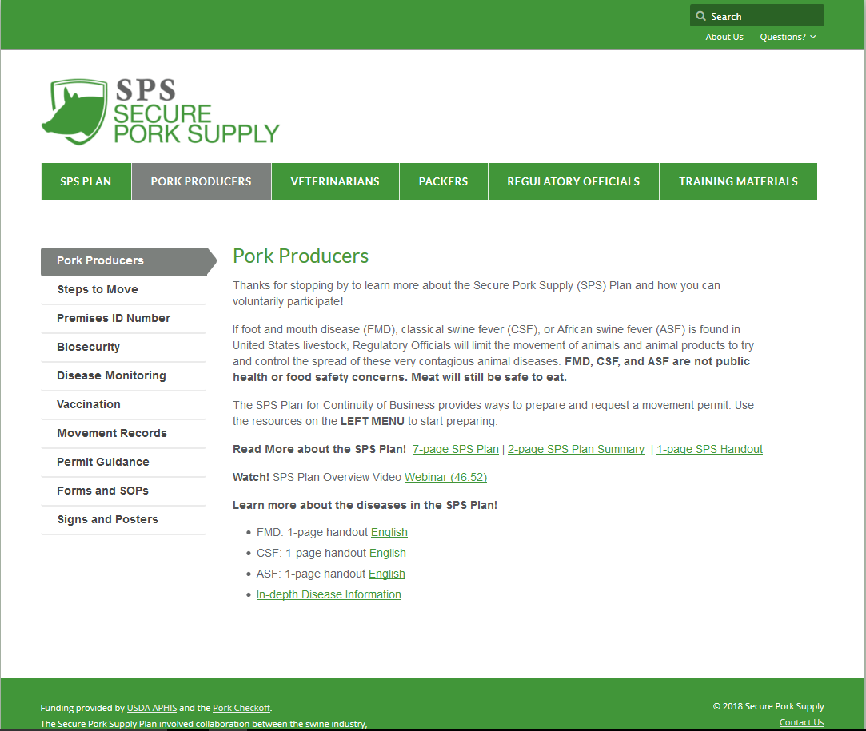Click the Secure Pork Supply pig shield logo
The height and width of the screenshot is (731, 866).
[x=74, y=112]
